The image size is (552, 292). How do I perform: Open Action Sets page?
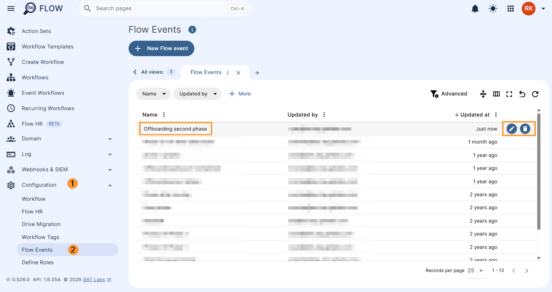tap(36, 31)
